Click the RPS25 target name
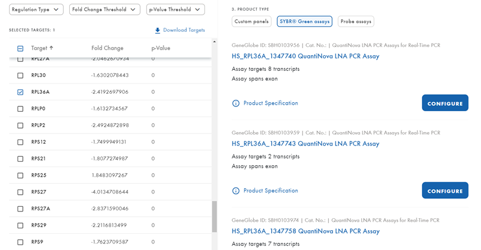481x250 pixels. [x=38, y=175]
